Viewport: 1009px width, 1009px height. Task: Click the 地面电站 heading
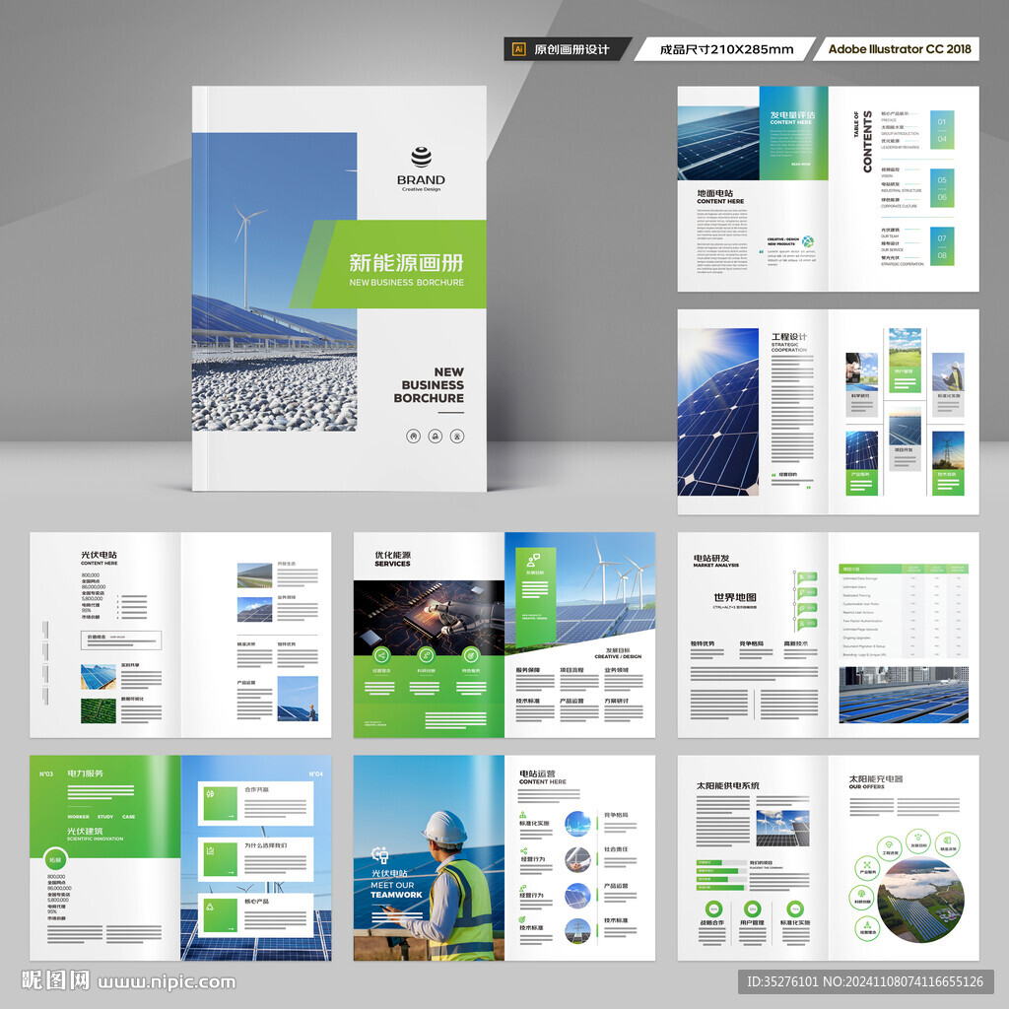715,193
